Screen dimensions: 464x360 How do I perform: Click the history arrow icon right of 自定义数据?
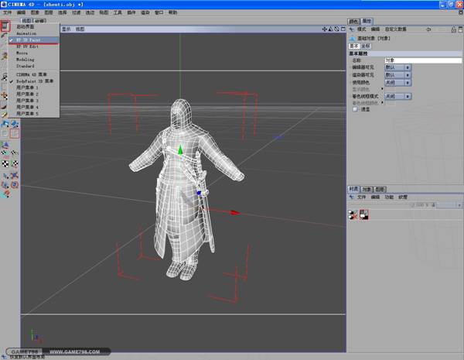pyautogui.click(x=428, y=29)
